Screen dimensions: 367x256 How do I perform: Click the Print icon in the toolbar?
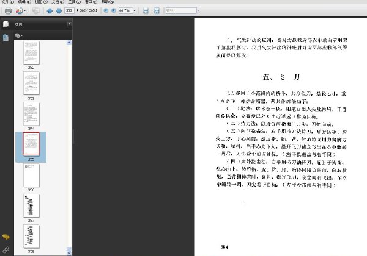click(8, 11)
